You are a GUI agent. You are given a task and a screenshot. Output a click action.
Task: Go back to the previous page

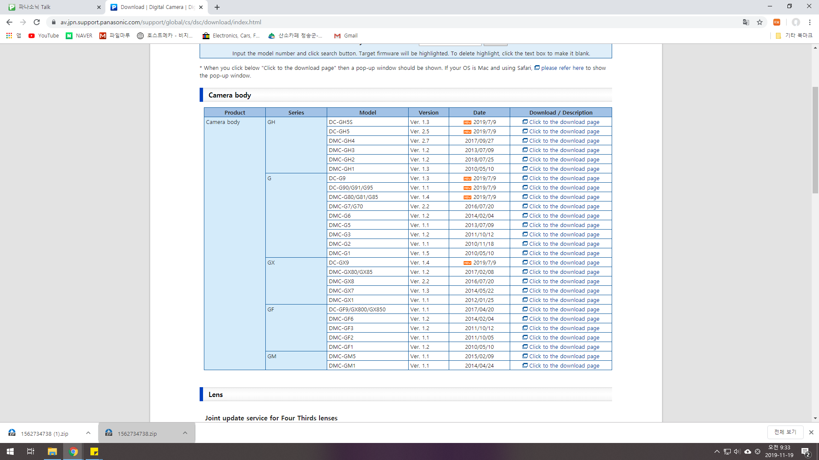pos(9,22)
